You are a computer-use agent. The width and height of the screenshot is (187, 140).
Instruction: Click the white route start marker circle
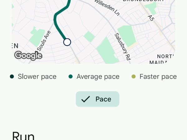[x=67, y=42]
